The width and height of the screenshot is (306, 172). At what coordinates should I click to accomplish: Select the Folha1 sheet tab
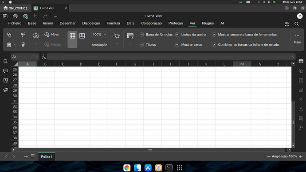click(x=47, y=156)
